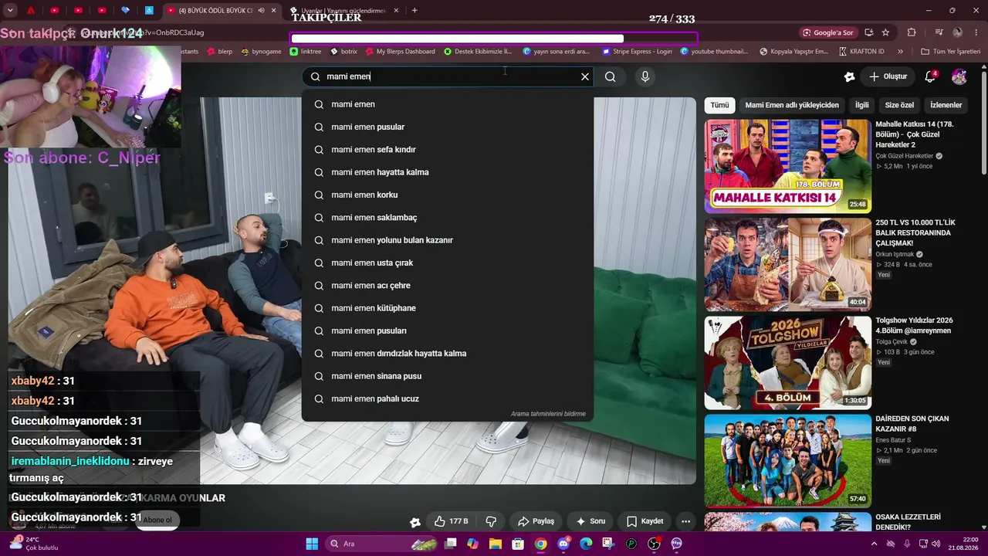
Task: Open the Mahalle Katkısı 14 video thumbnail
Action: pyautogui.click(x=787, y=166)
